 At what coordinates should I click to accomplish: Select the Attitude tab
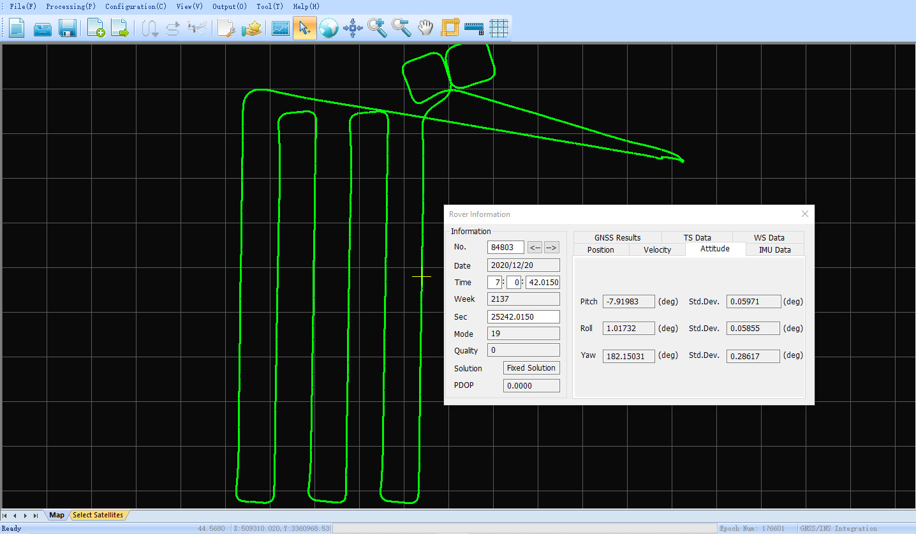(715, 249)
